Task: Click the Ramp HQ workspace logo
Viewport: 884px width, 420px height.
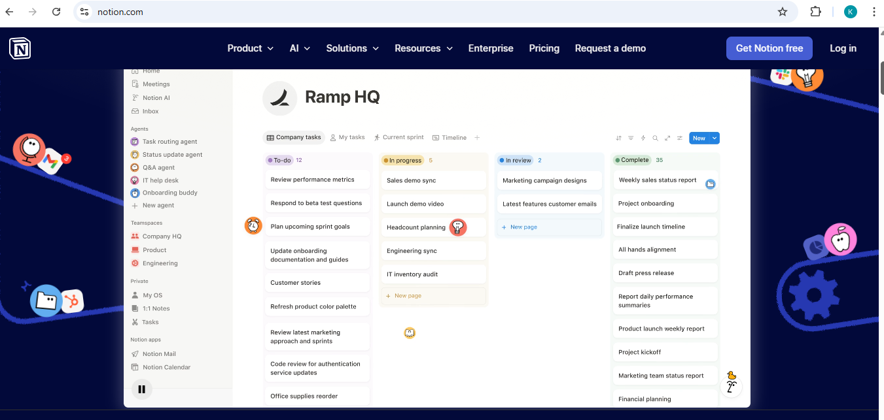Action: tap(279, 98)
